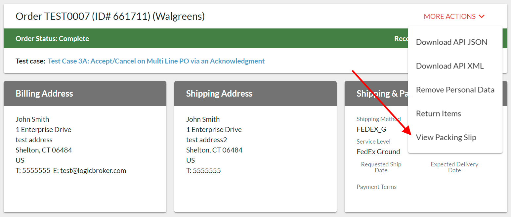Click the test@logicbroker.com email address

[x=93, y=171]
